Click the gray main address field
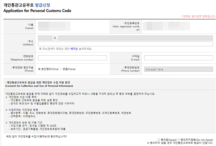This screenshot has width=216, height=146. [135, 38]
